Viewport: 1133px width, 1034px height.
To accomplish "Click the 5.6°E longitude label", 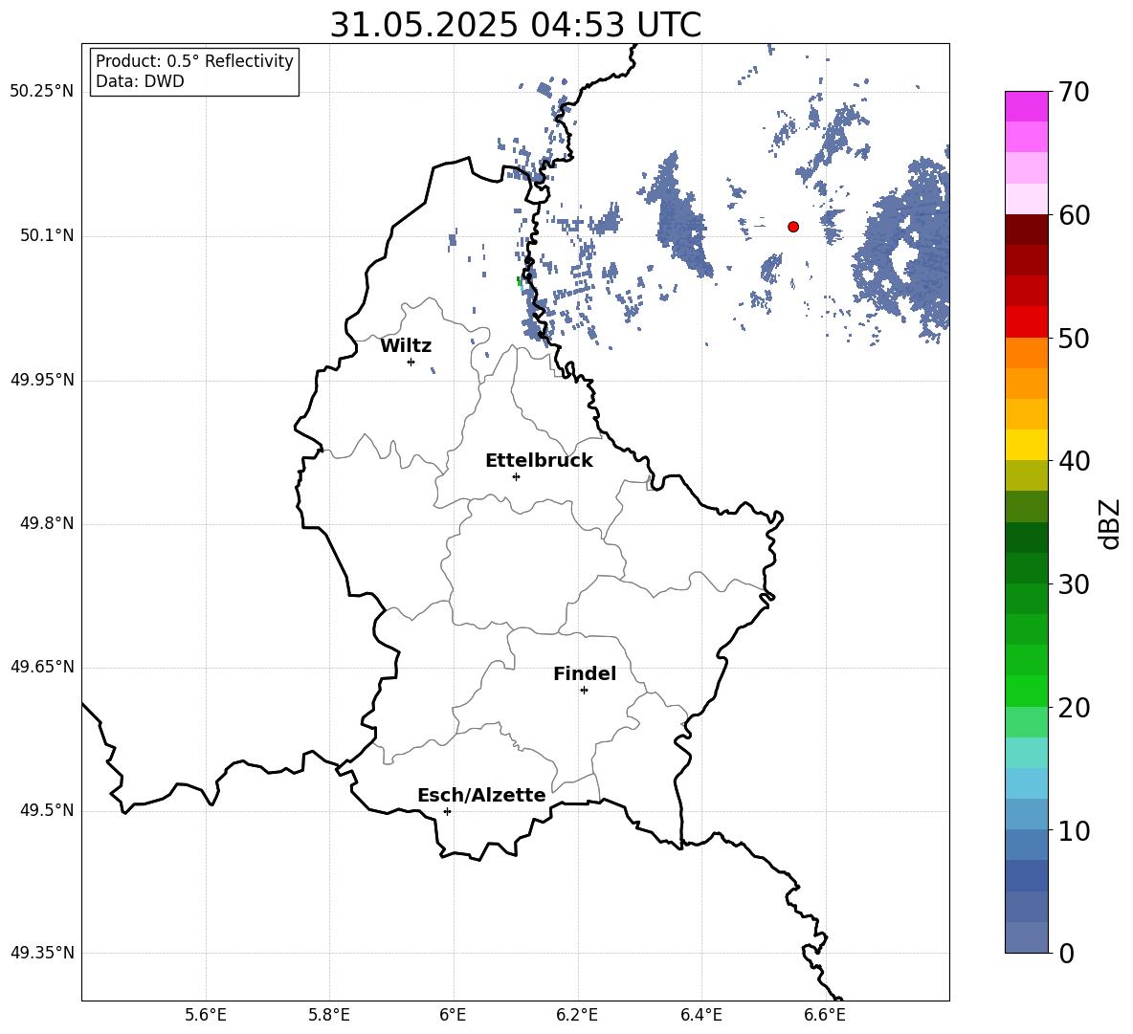I will [x=206, y=1015].
